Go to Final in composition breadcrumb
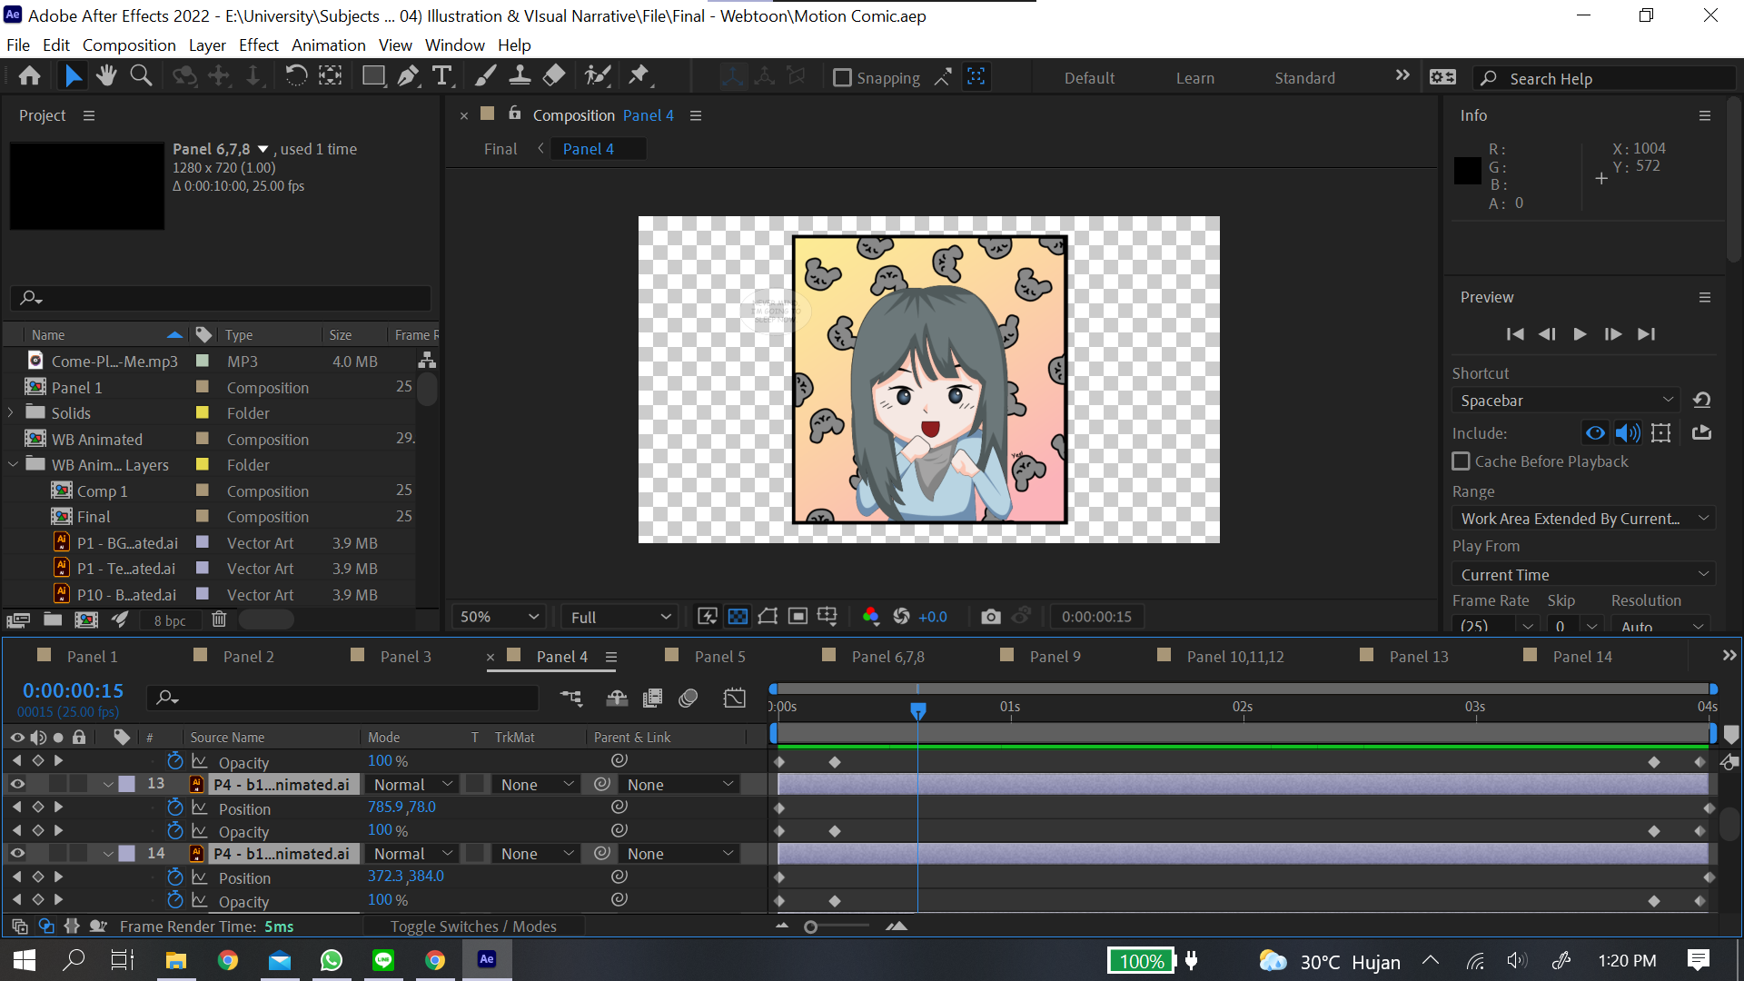The image size is (1744, 981). pos(500,149)
